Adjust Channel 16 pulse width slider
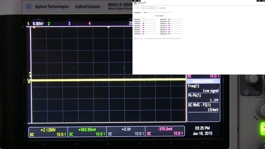 point(175,34)
